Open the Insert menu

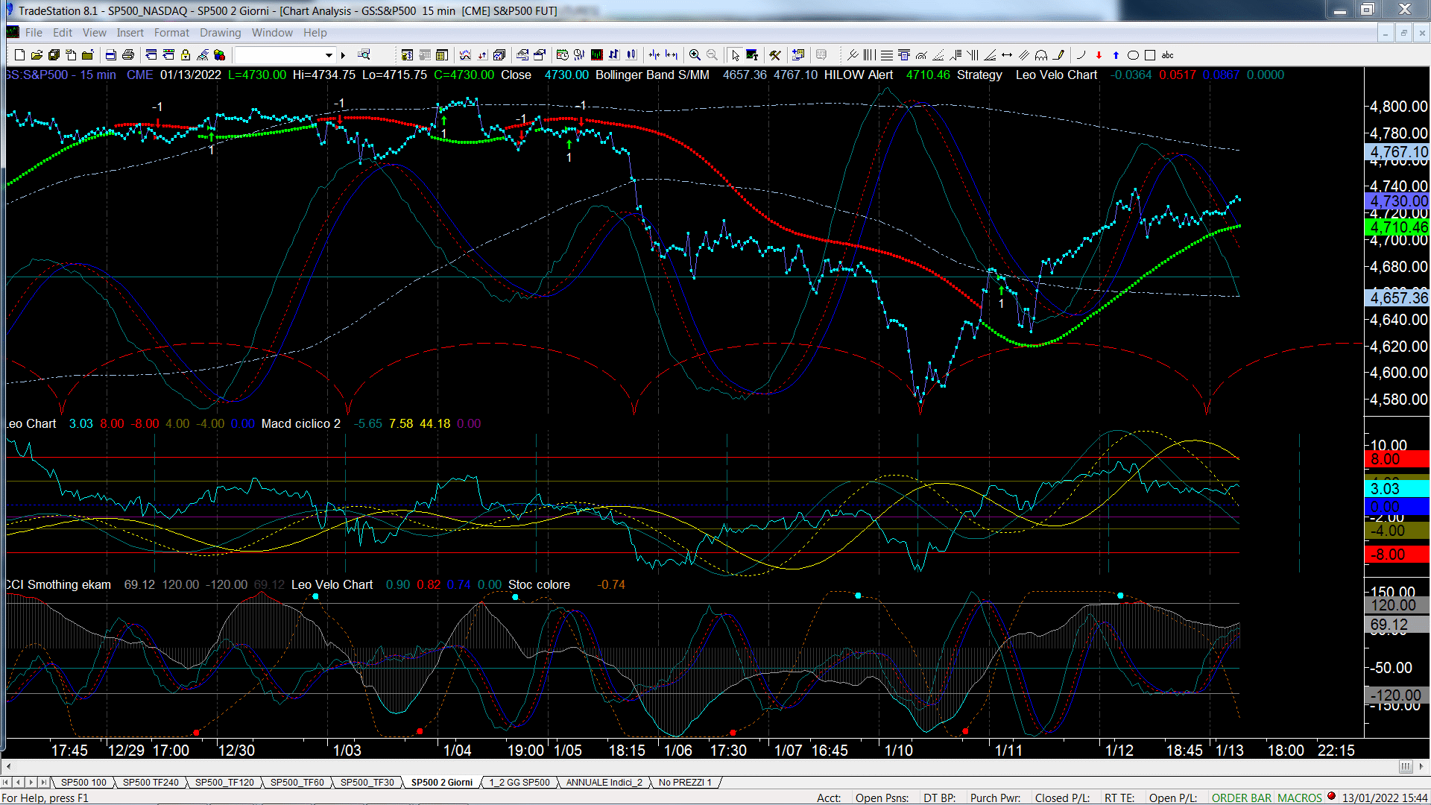point(130,33)
